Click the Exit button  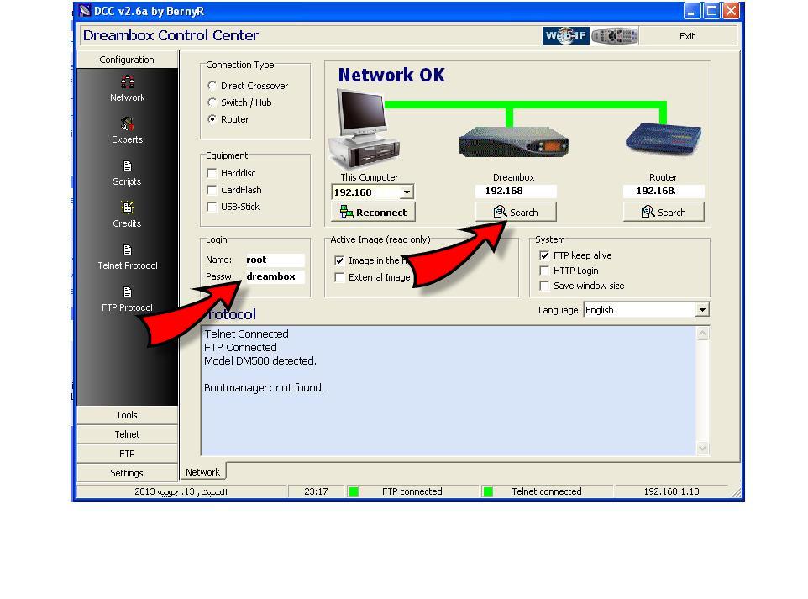pyautogui.click(x=687, y=36)
